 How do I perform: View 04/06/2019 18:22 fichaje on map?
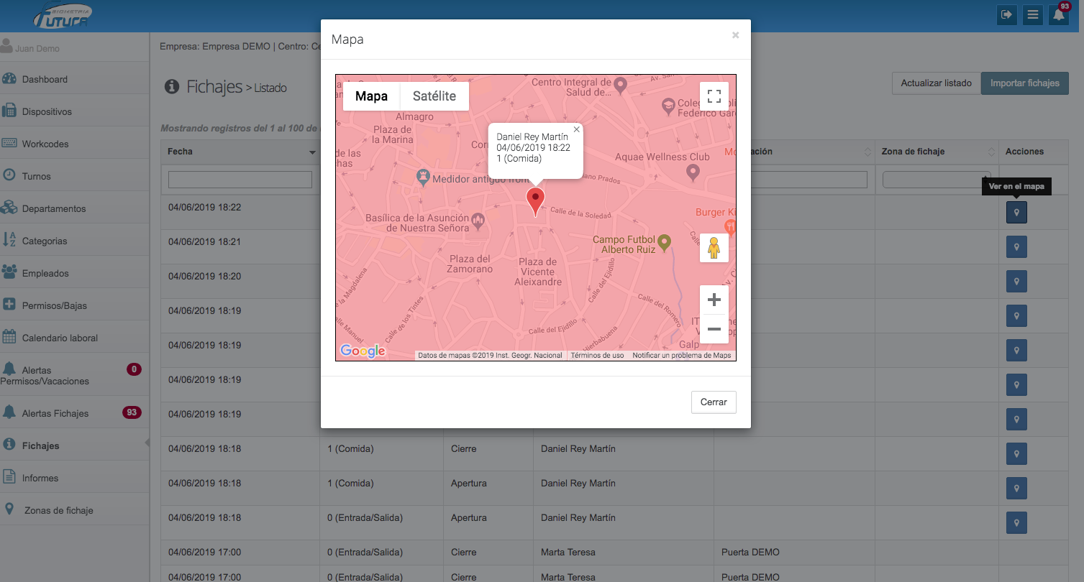(1016, 212)
